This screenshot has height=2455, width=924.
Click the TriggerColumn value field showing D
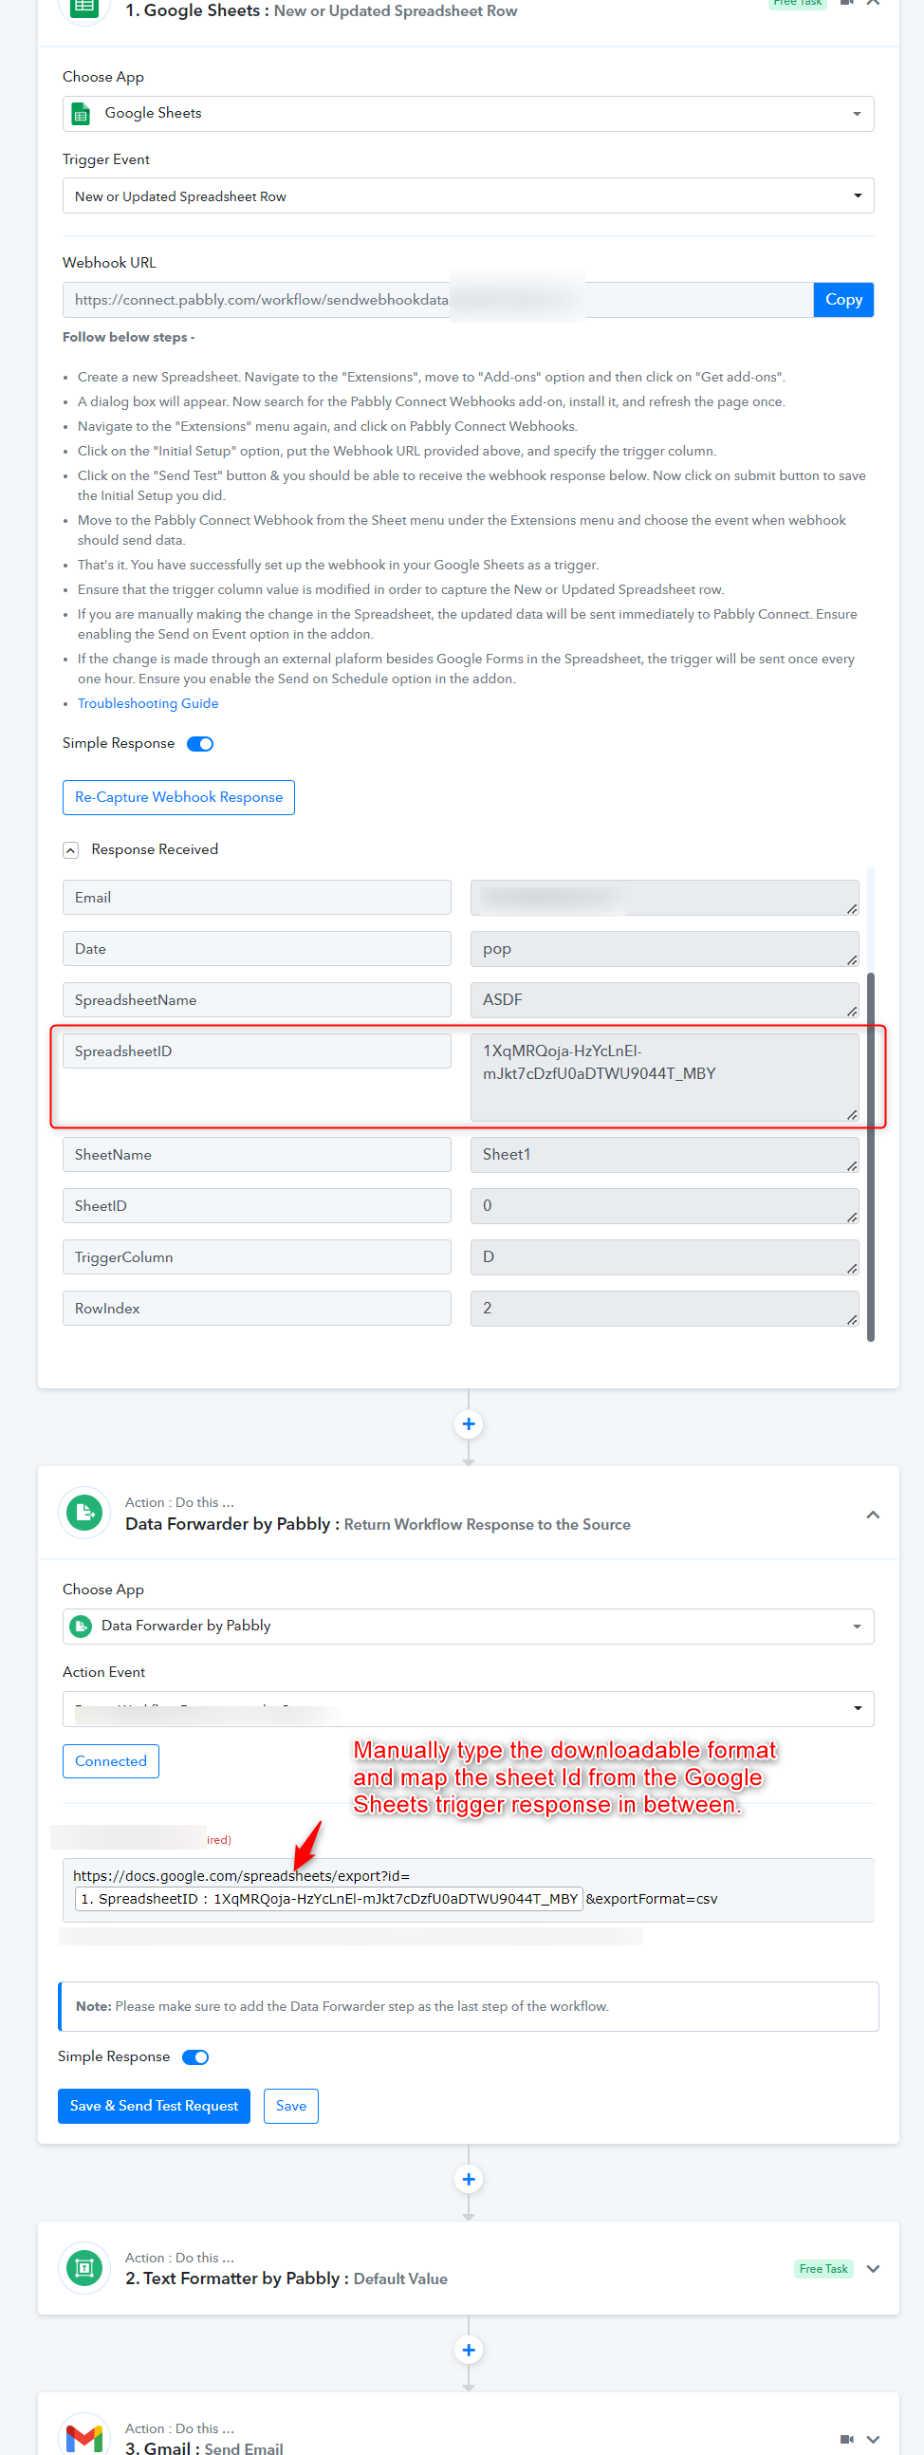click(x=665, y=1258)
